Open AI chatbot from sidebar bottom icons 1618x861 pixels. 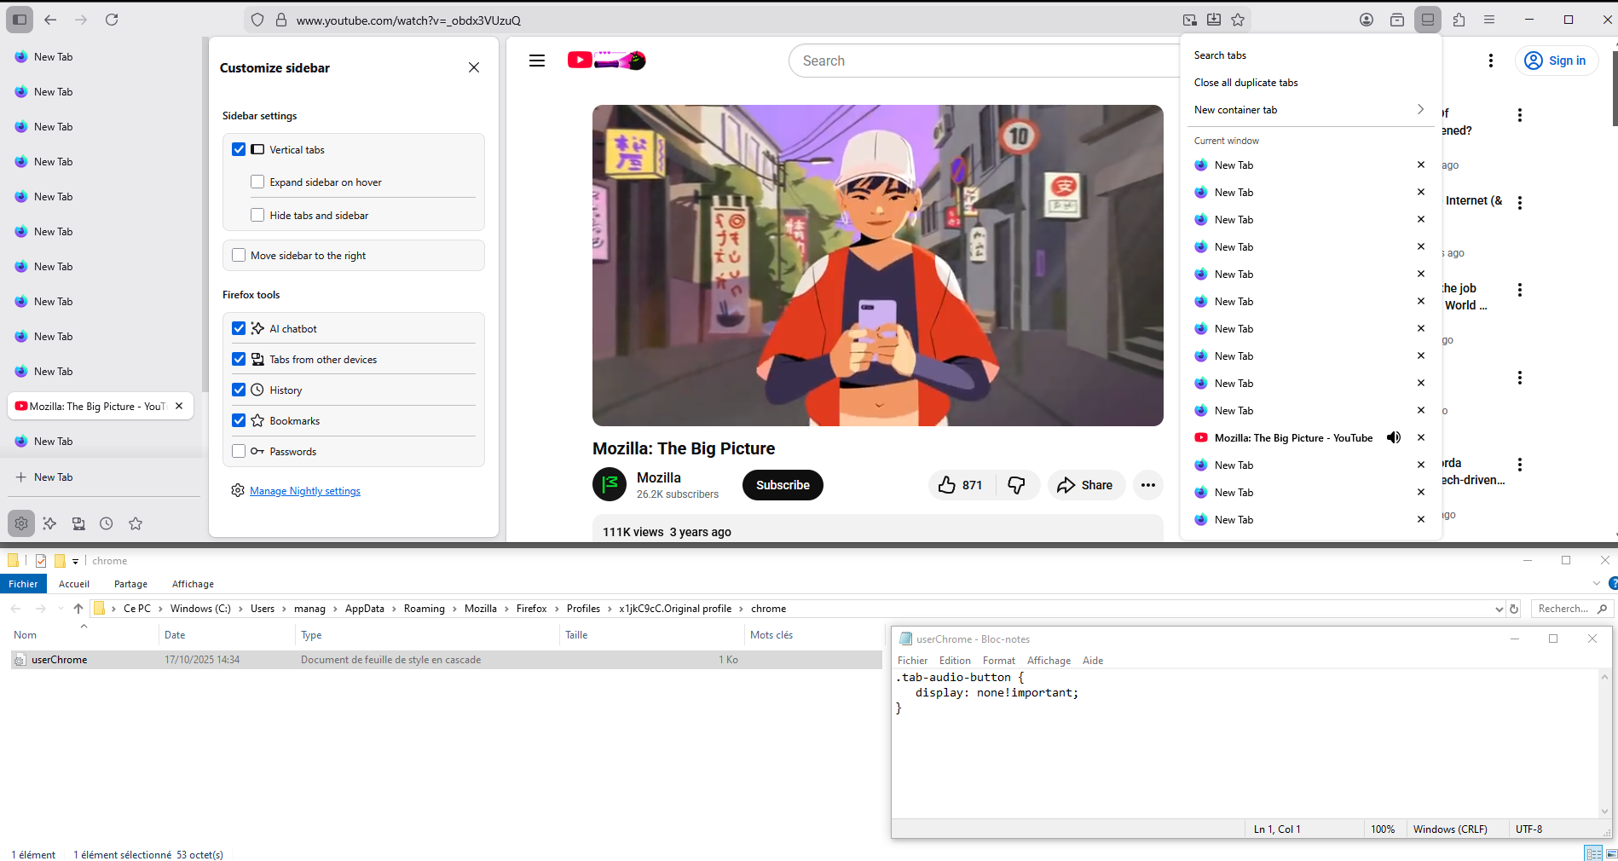tap(49, 523)
